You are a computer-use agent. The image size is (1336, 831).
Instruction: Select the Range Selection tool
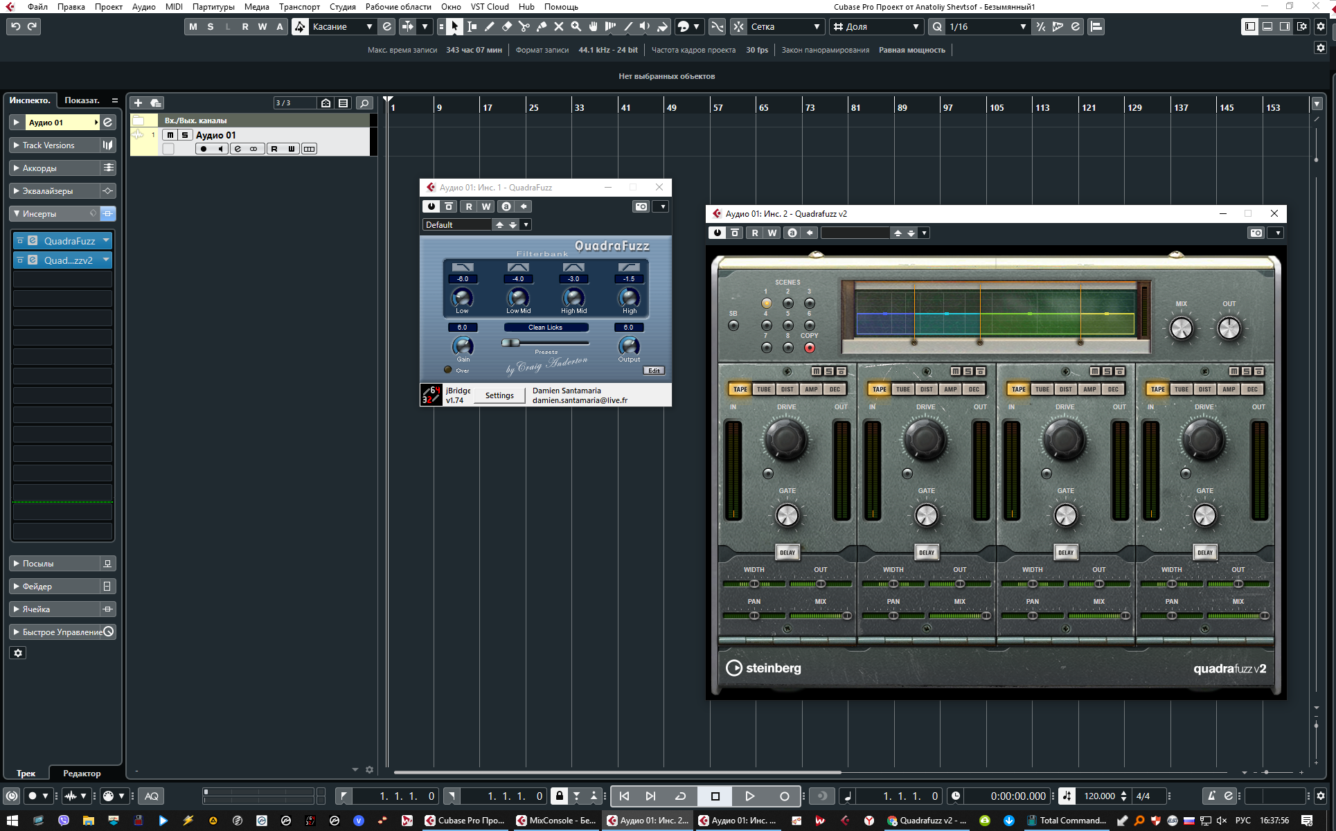click(472, 26)
